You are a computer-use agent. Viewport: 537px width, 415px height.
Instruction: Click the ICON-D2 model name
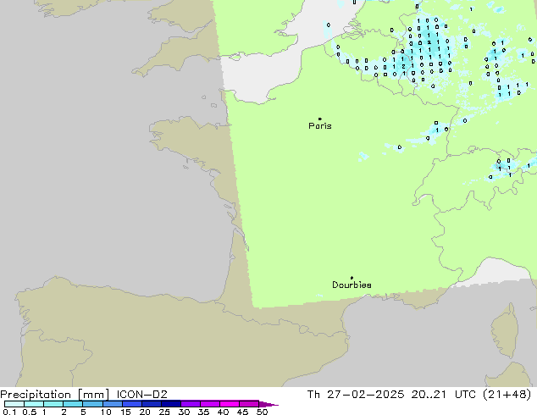tap(141, 395)
